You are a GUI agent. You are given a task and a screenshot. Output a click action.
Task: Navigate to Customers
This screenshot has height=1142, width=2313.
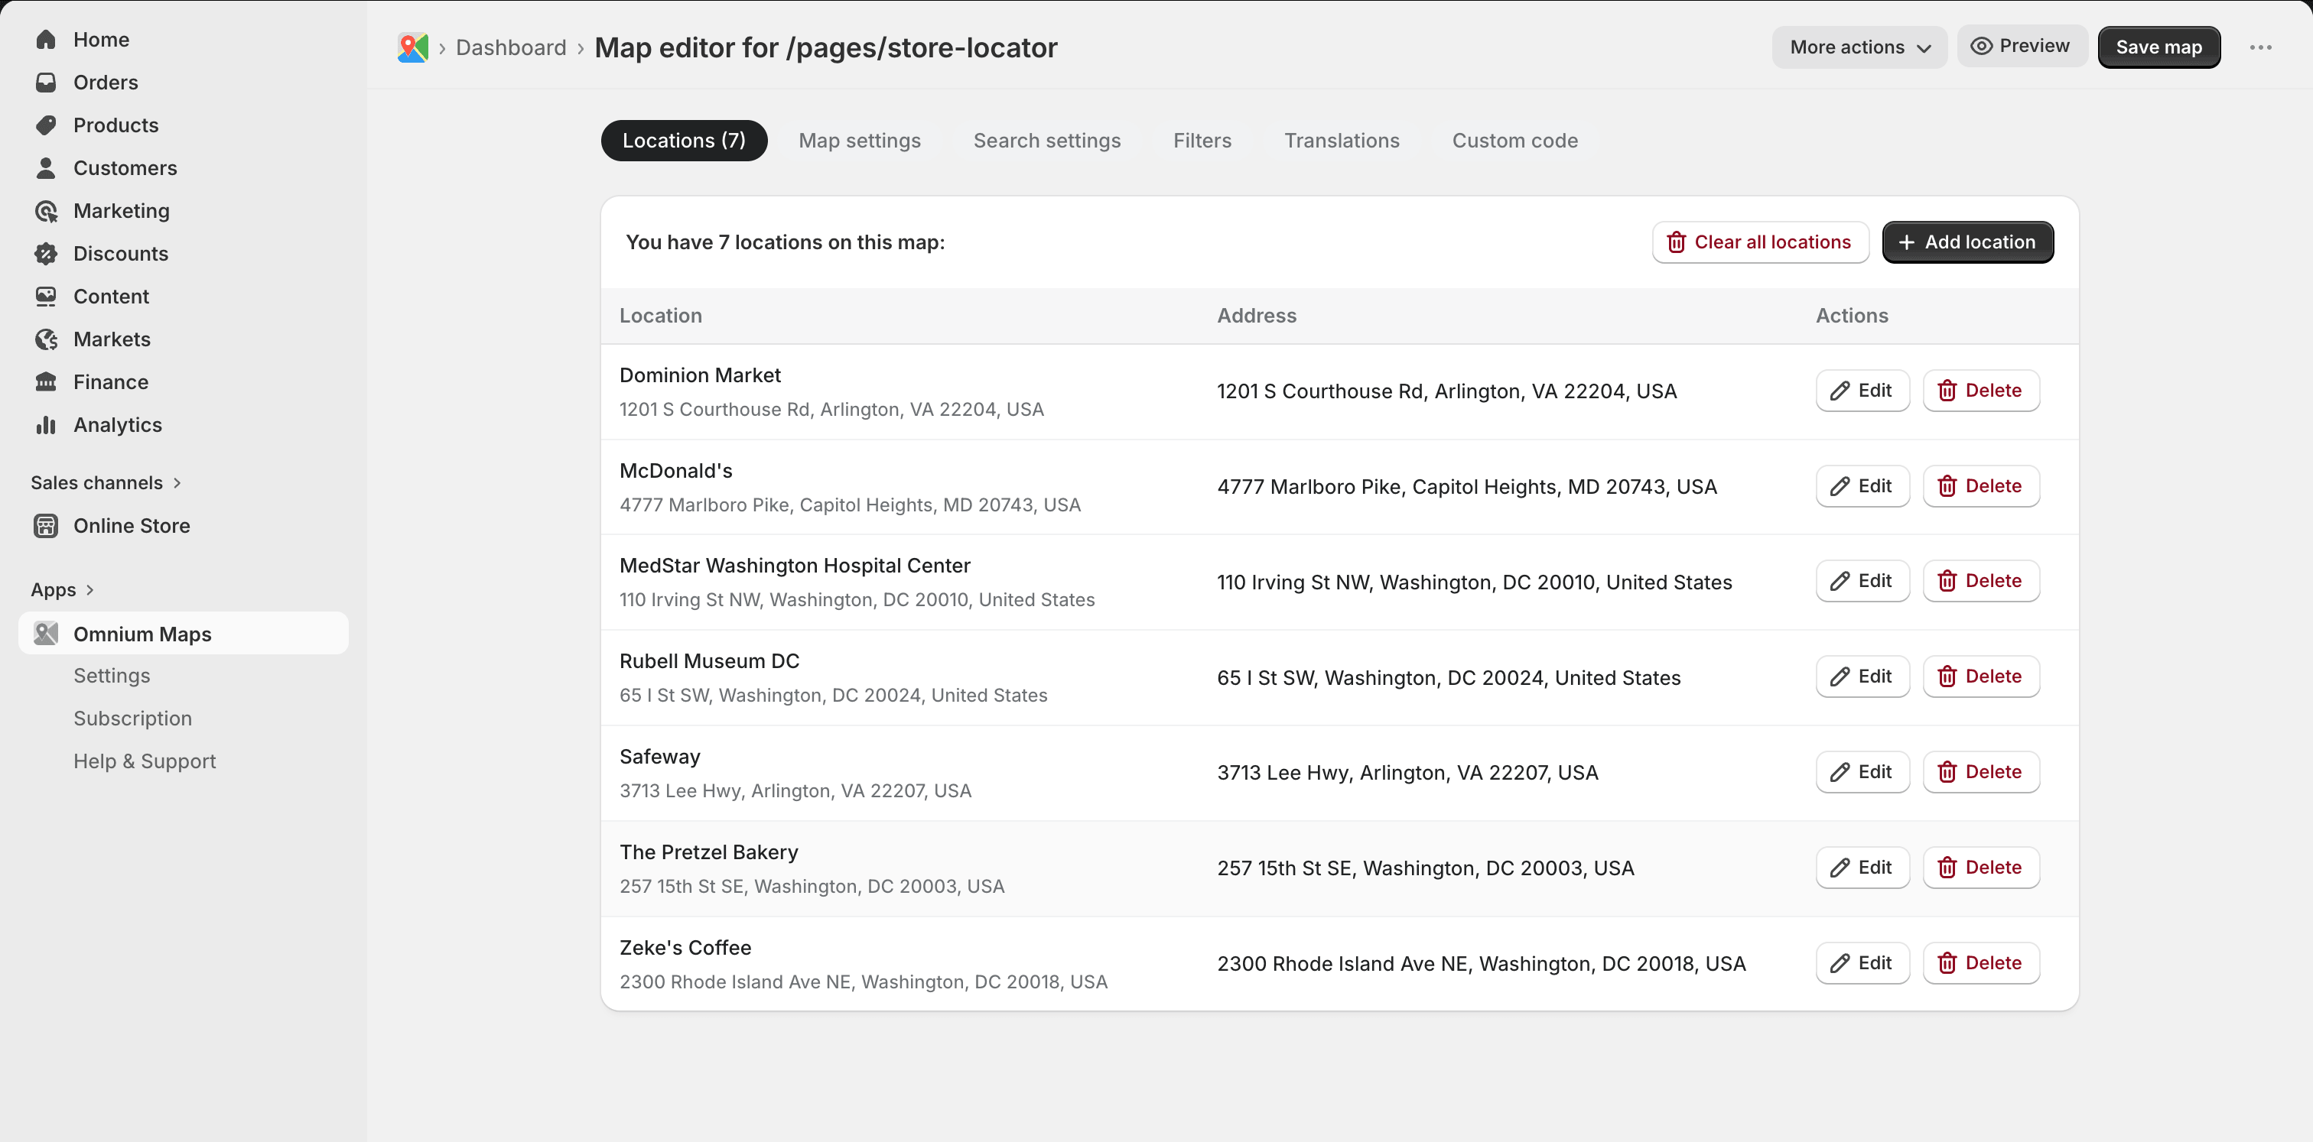point(125,167)
